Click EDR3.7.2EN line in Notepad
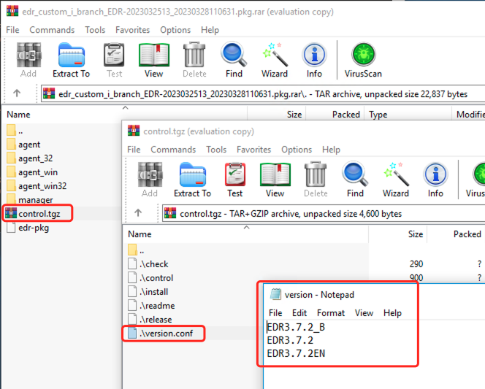Screen dimensions: 485x389 coord(296,353)
